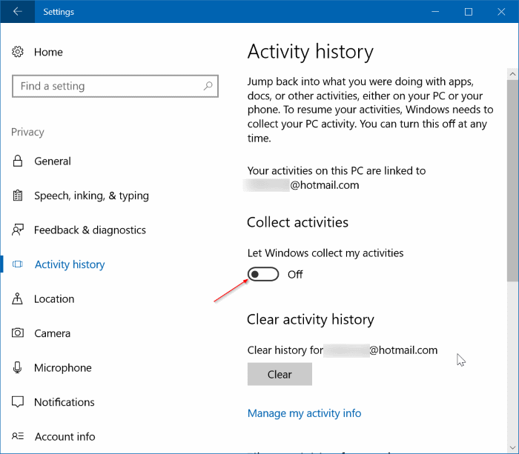The image size is (519, 454).
Task: Click the Location pin icon
Action: 18,298
